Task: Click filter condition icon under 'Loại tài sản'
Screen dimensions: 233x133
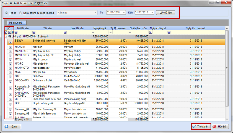Action: 65,32
